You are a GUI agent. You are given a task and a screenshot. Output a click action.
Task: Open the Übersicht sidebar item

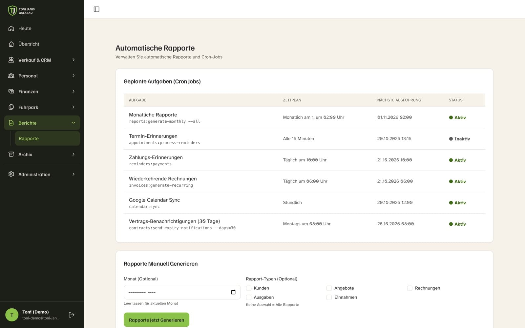[42, 44]
